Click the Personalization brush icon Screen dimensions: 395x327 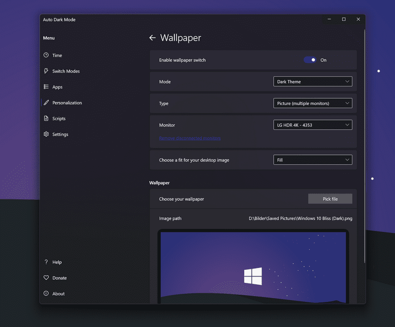[x=46, y=103]
